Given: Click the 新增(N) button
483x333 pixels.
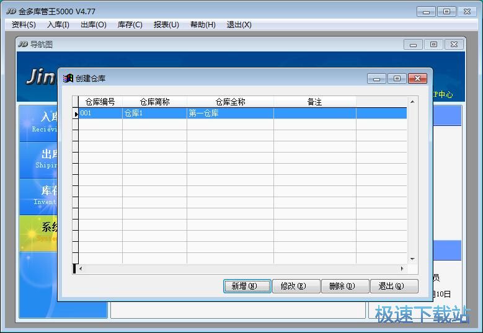Looking at the screenshot, I should pos(247,286).
